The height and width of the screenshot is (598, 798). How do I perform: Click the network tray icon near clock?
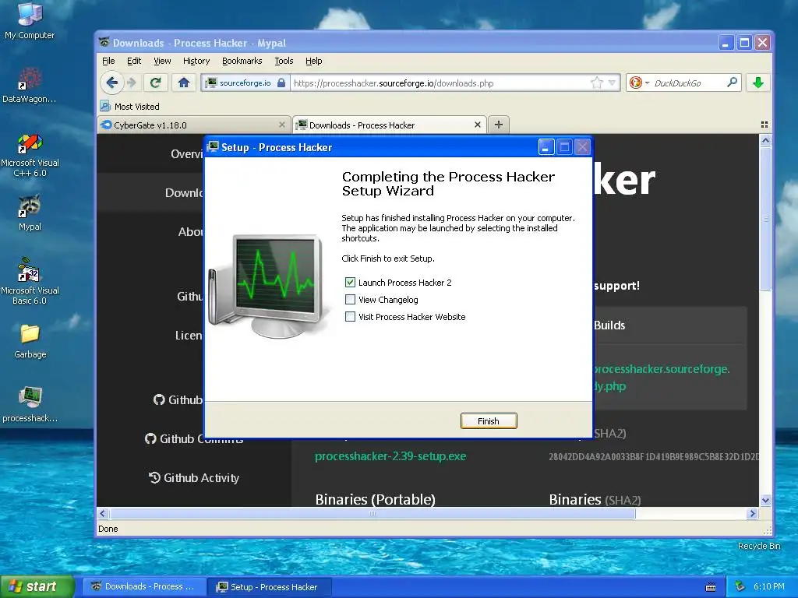click(x=740, y=587)
